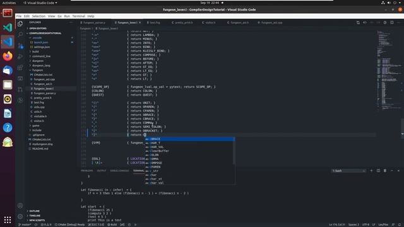Switch to the pretty_print.h tab
Screen dimensions: 404x227
point(184,23)
